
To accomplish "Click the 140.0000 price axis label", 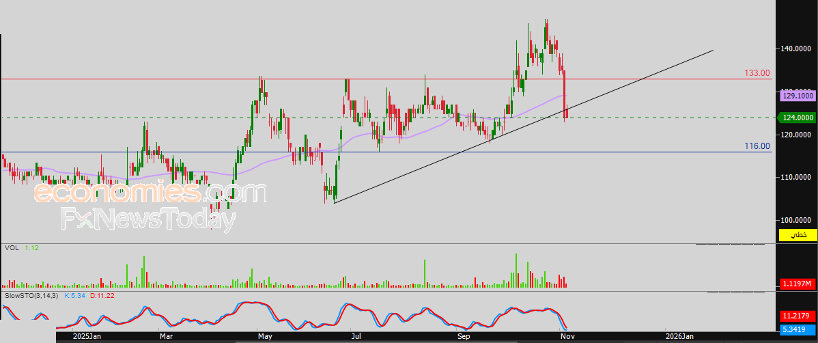I will [796, 49].
